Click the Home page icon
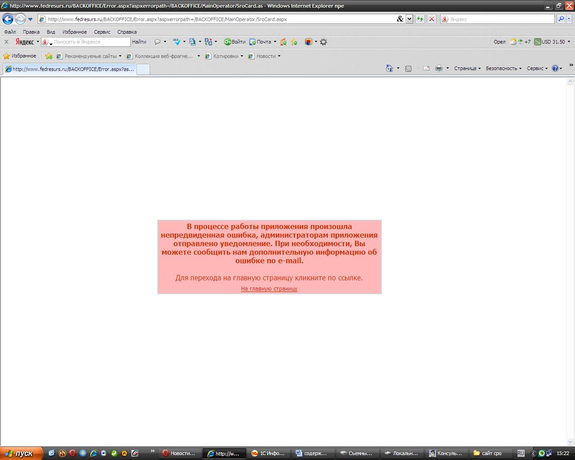Image resolution: width=575 pixels, height=460 pixels. click(389, 68)
